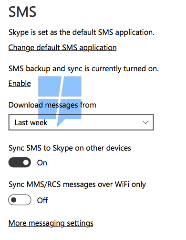186x240 pixels.
Task: Click the Enable link under SMS backup
Action: [x=20, y=83]
